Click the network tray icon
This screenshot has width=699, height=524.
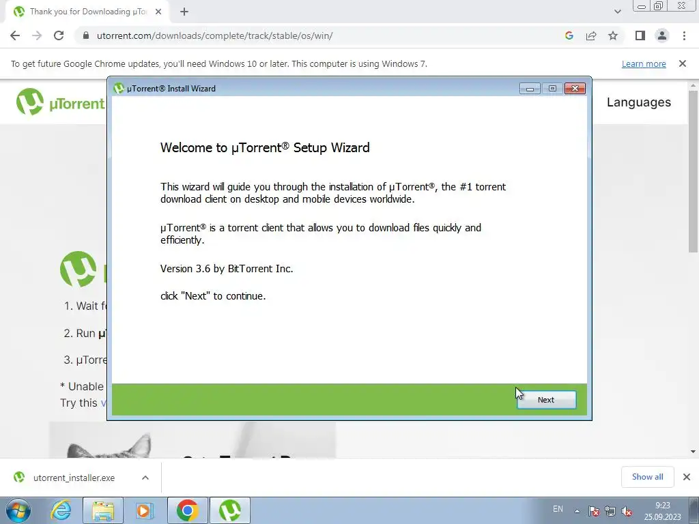click(610, 511)
